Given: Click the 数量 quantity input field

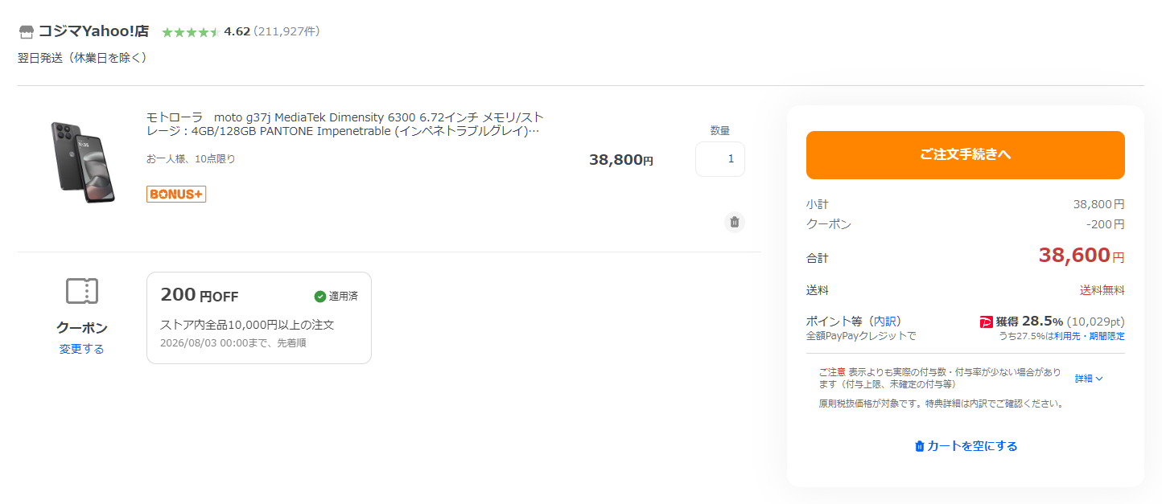Looking at the screenshot, I should [720, 159].
